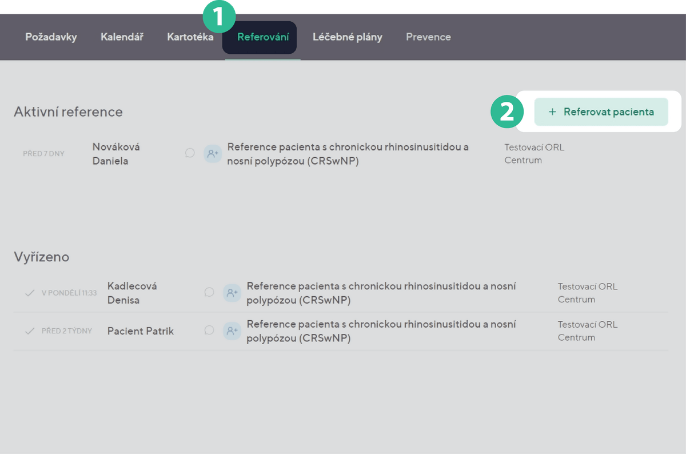Click the referral person-plus icon for Nováková Daniela
Screen dimensions: 686x454
pos(213,154)
